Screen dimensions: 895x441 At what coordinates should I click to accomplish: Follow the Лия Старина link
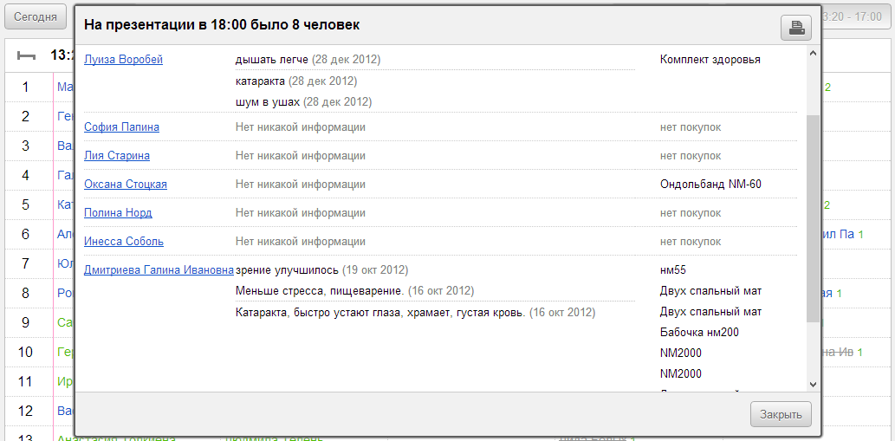tap(117, 156)
